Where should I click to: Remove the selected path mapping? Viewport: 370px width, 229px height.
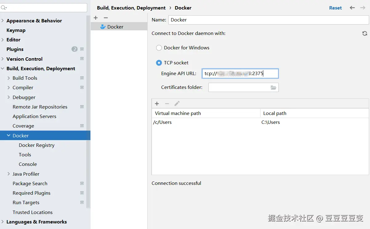coord(167,104)
